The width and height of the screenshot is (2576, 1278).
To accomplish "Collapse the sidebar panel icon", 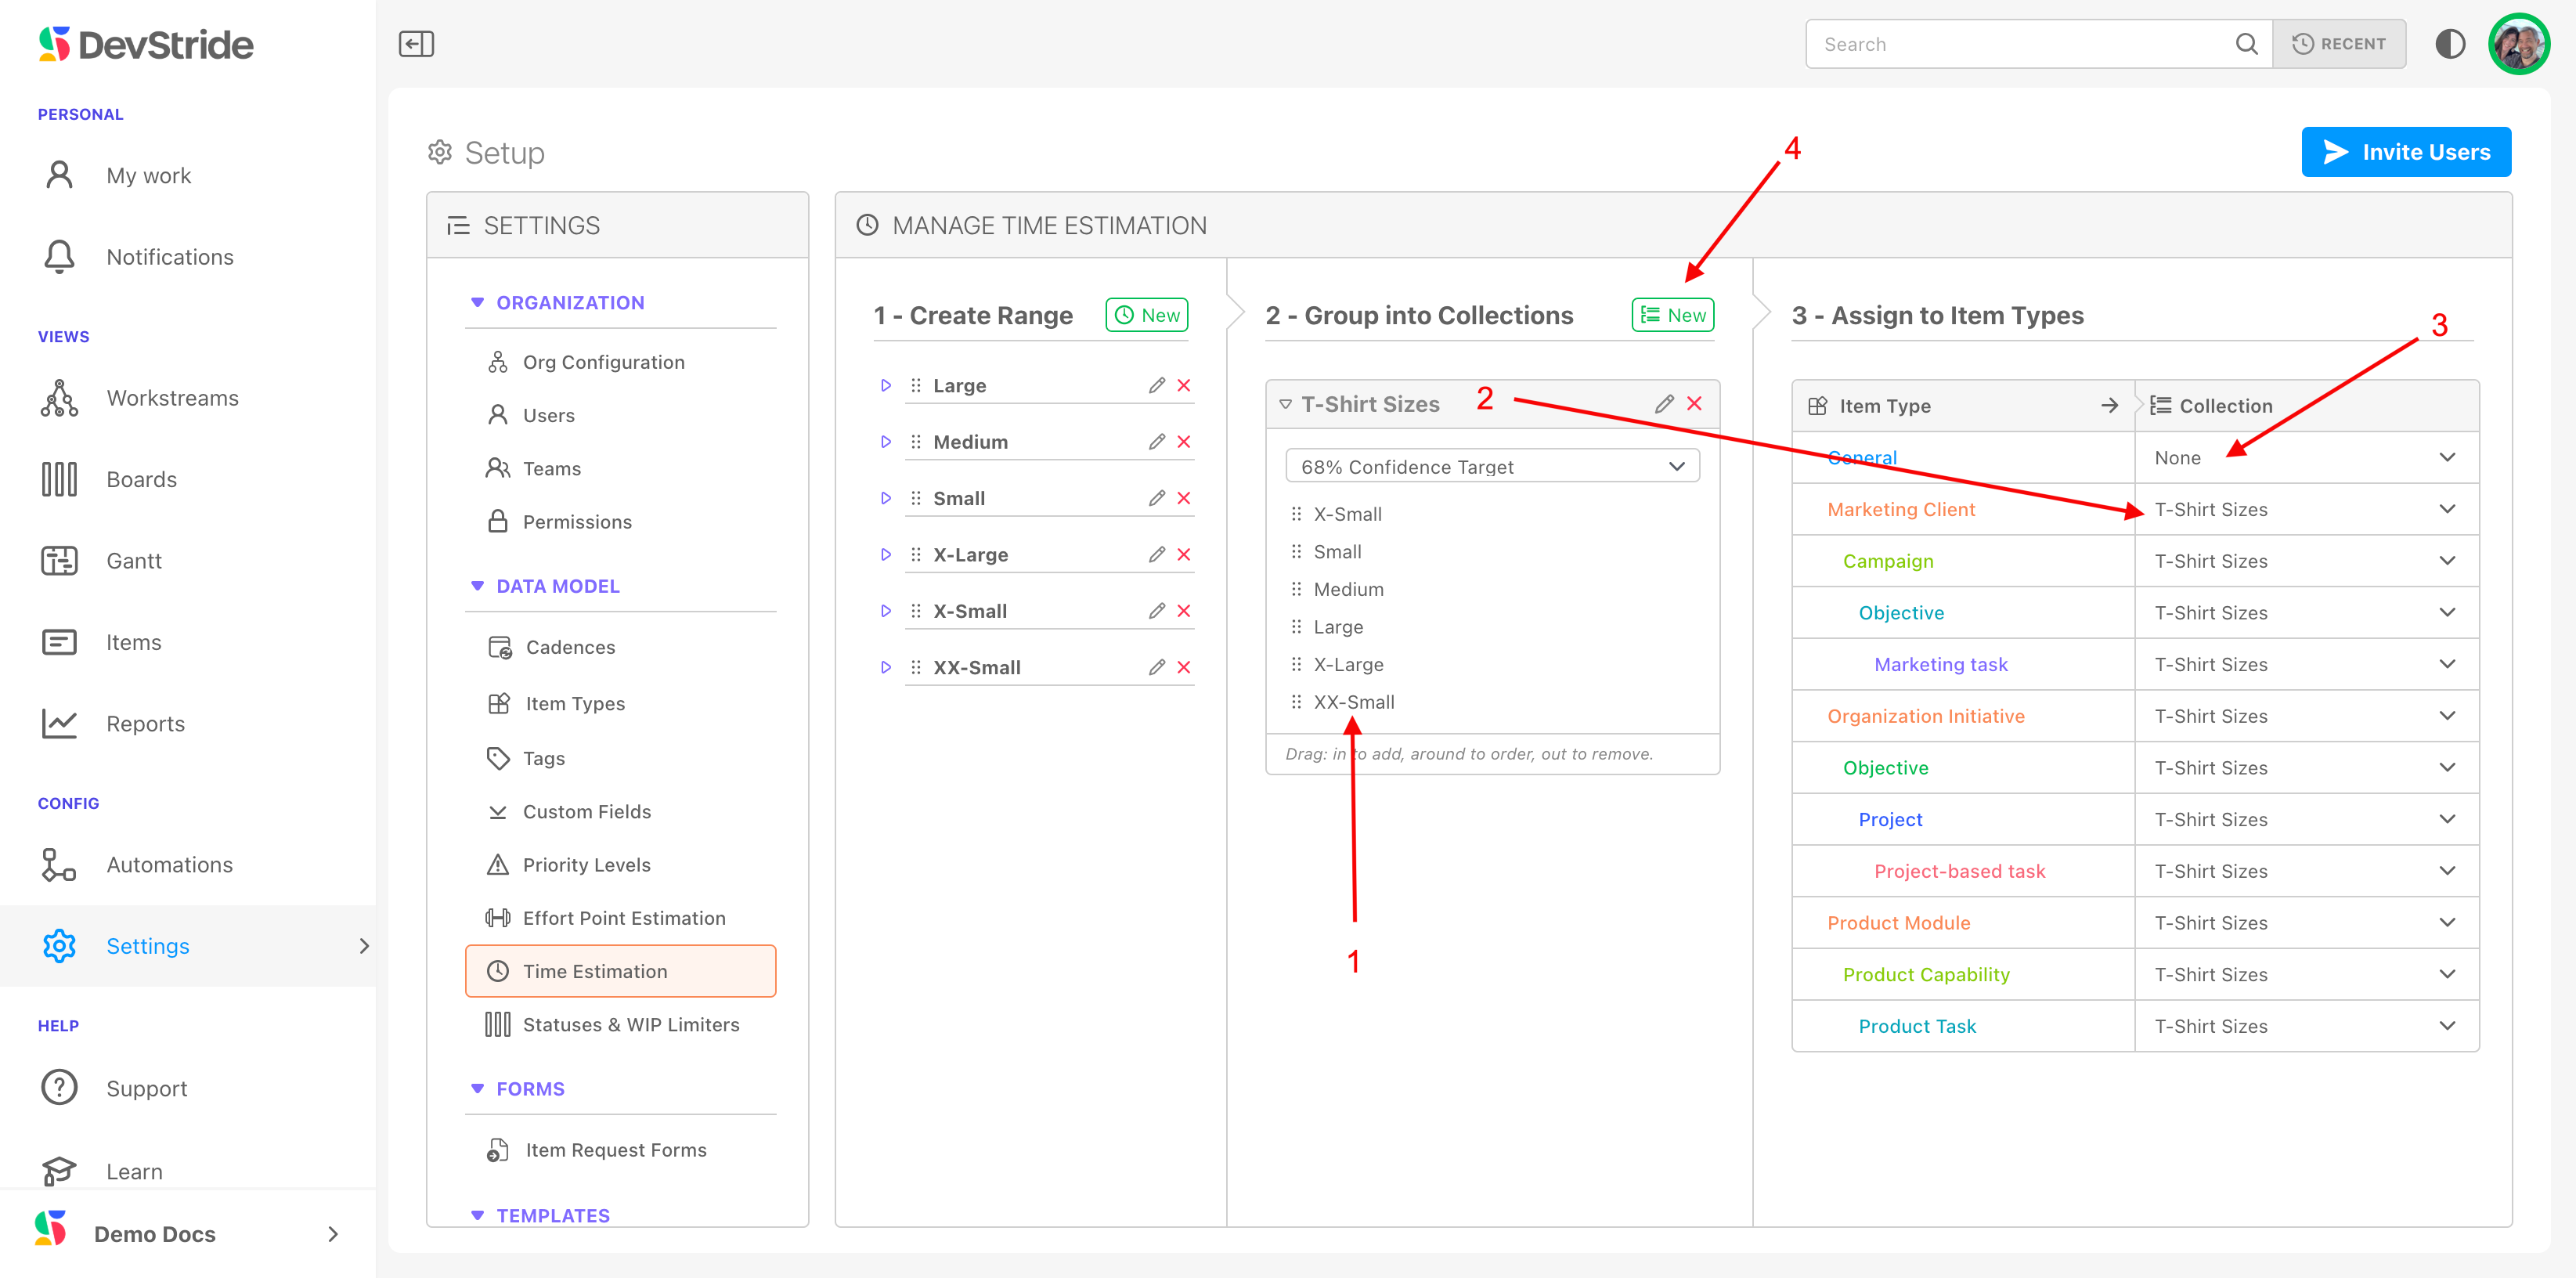I will coord(416,44).
